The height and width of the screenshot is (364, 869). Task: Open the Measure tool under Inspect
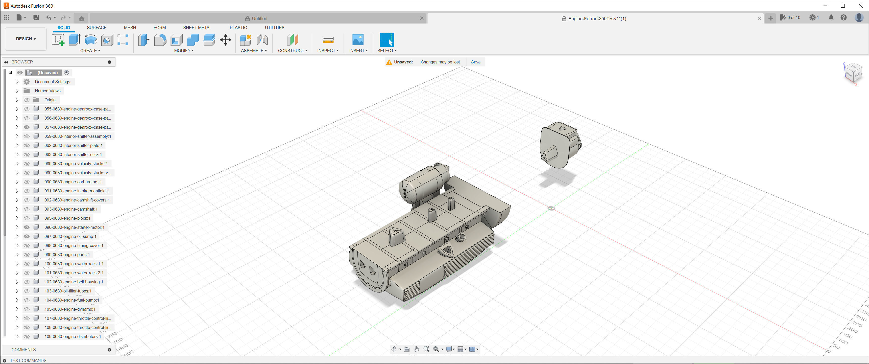(328, 40)
